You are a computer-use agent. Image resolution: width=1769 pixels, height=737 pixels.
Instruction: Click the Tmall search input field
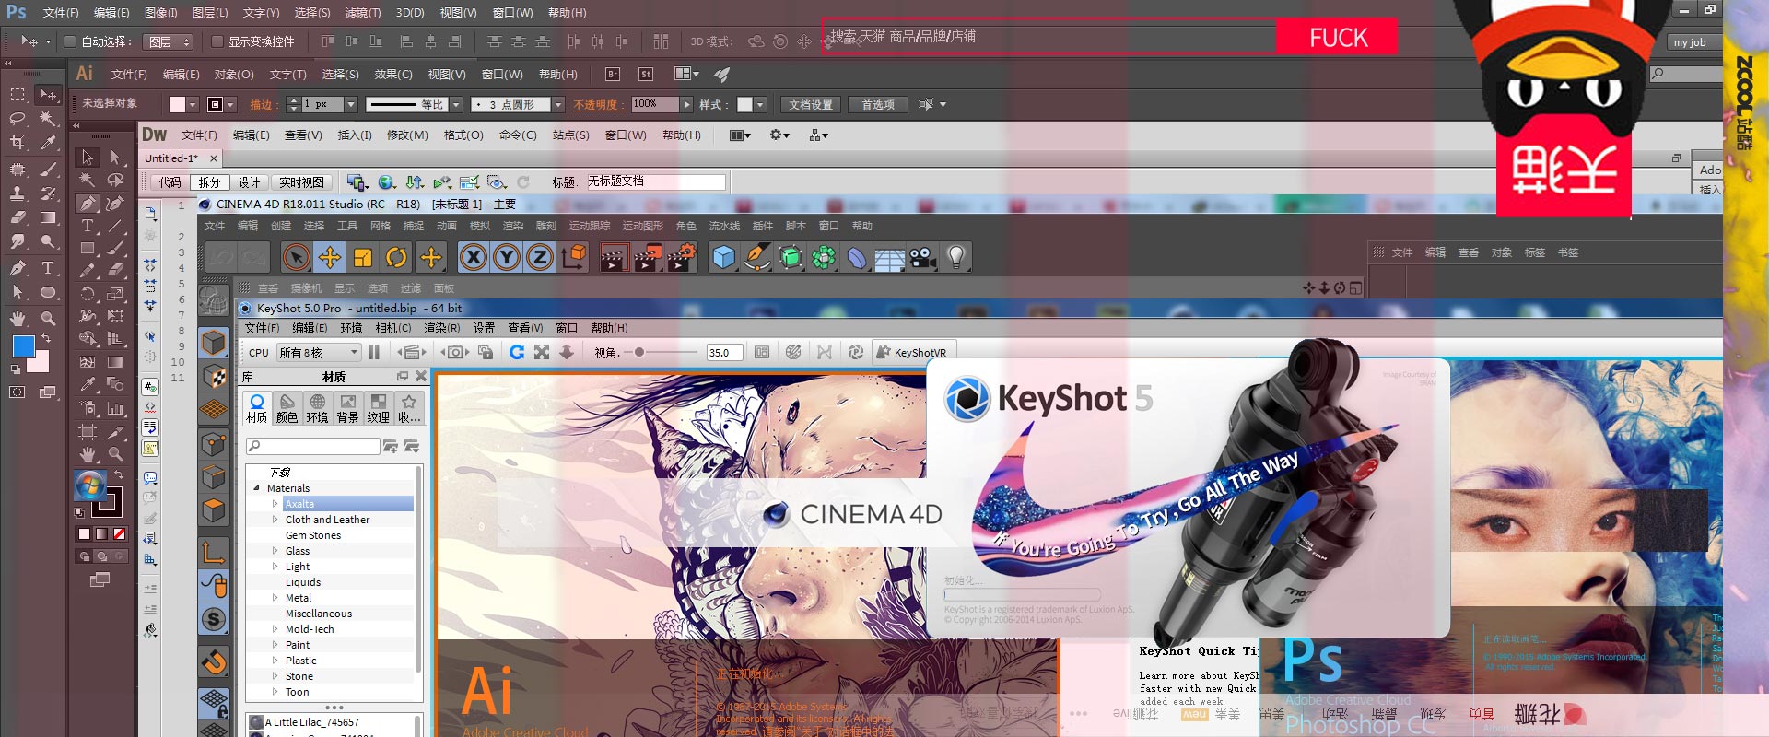coord(1049,37)
